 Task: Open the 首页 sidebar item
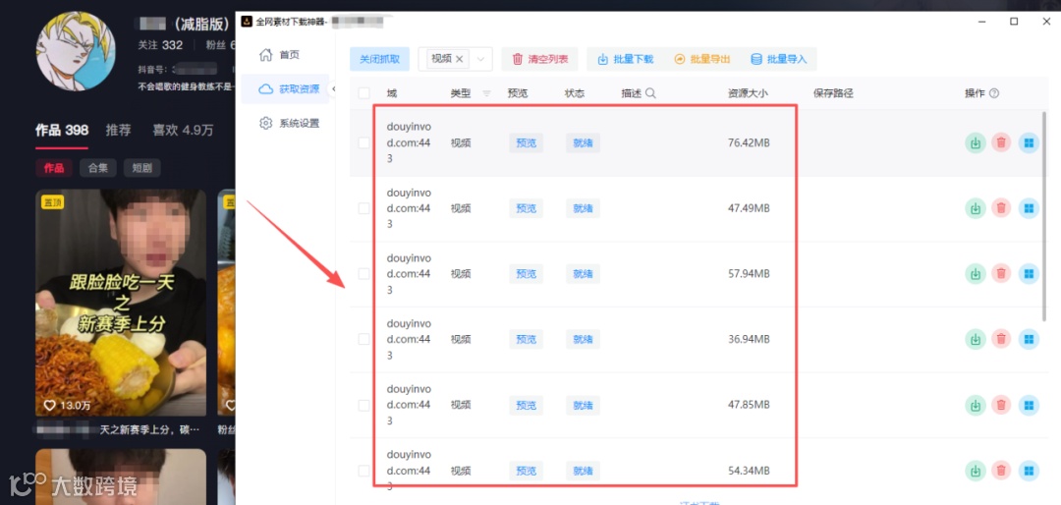(x=285, y=54)
